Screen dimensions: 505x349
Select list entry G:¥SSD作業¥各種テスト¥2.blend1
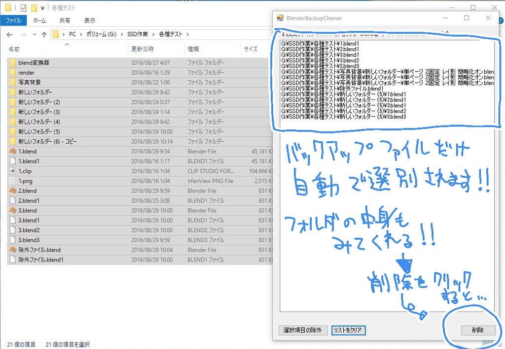pos(320,49)
